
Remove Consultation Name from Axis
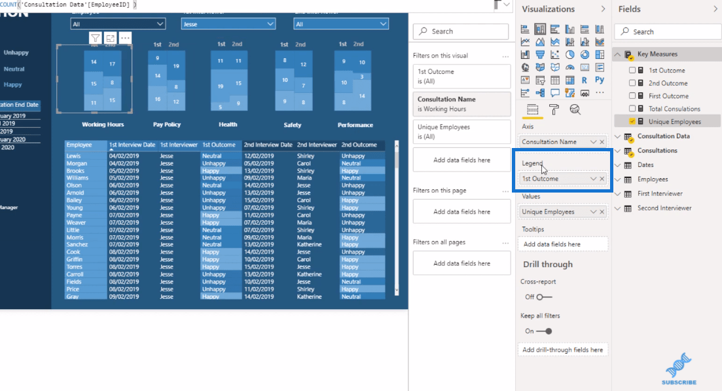[x=602, y=142]
